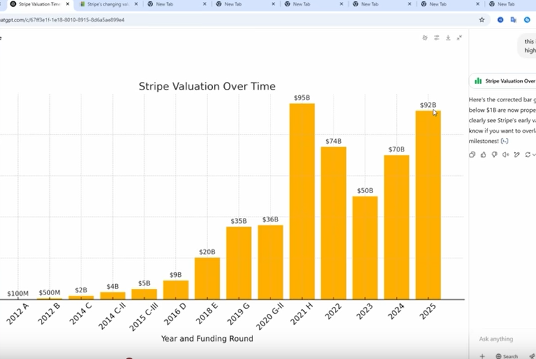This screenshot has width=536, height=359.
Task: Click the $4B bar label
Action: tap(112, 287)
